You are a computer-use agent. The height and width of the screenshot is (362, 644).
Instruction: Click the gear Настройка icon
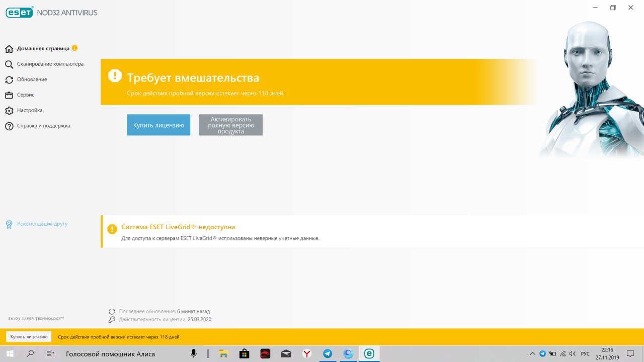9,111
